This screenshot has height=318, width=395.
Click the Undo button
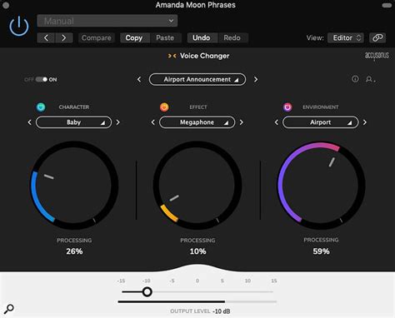point(202,37)
